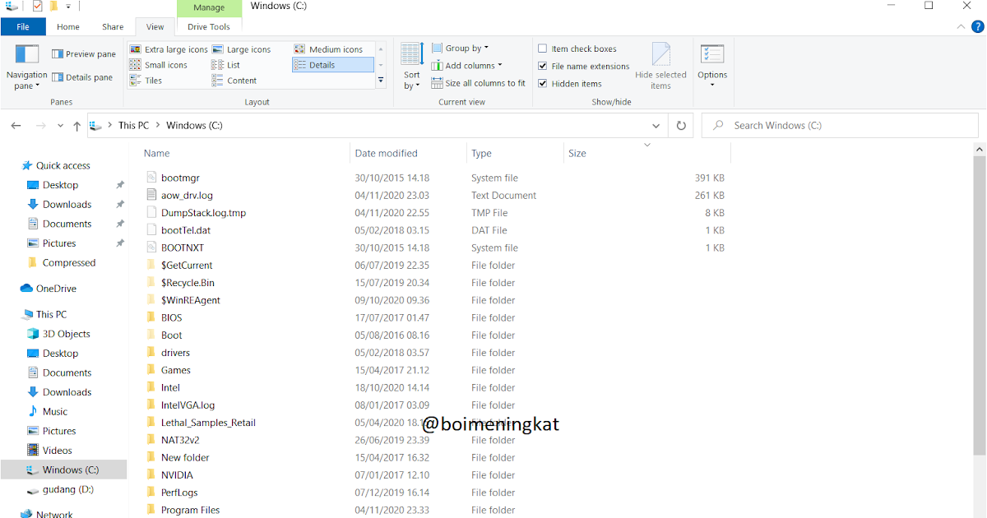Switch layout to Tiles
This screenshot has width=987, height=518.
pyautogui.click(x=146, y=81)
